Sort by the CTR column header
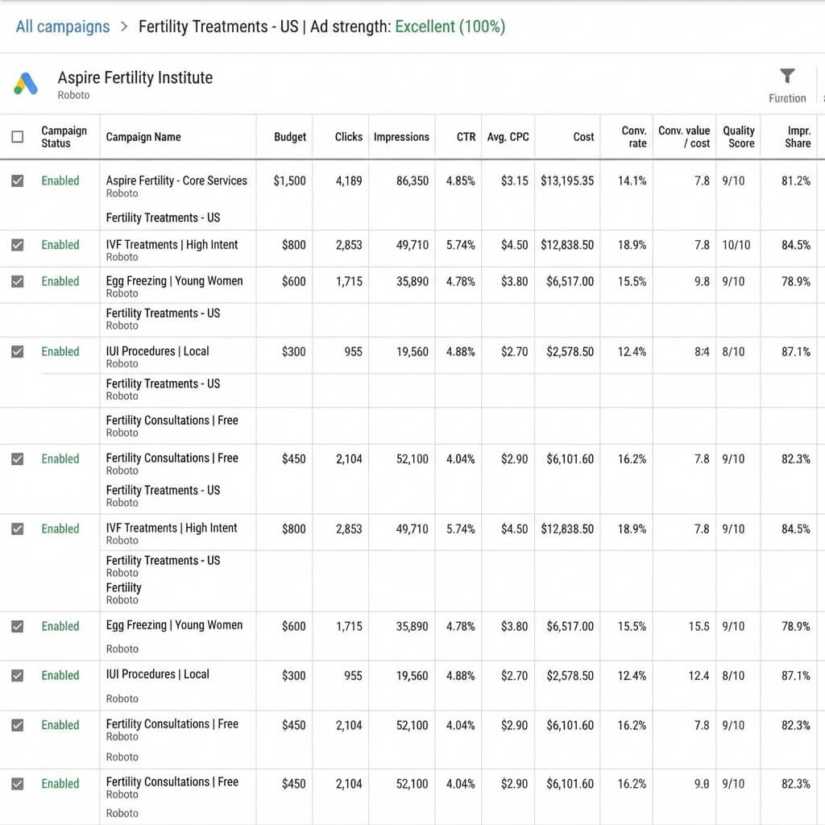This screenshot has height=825, width=825. (x=466, y=137)
